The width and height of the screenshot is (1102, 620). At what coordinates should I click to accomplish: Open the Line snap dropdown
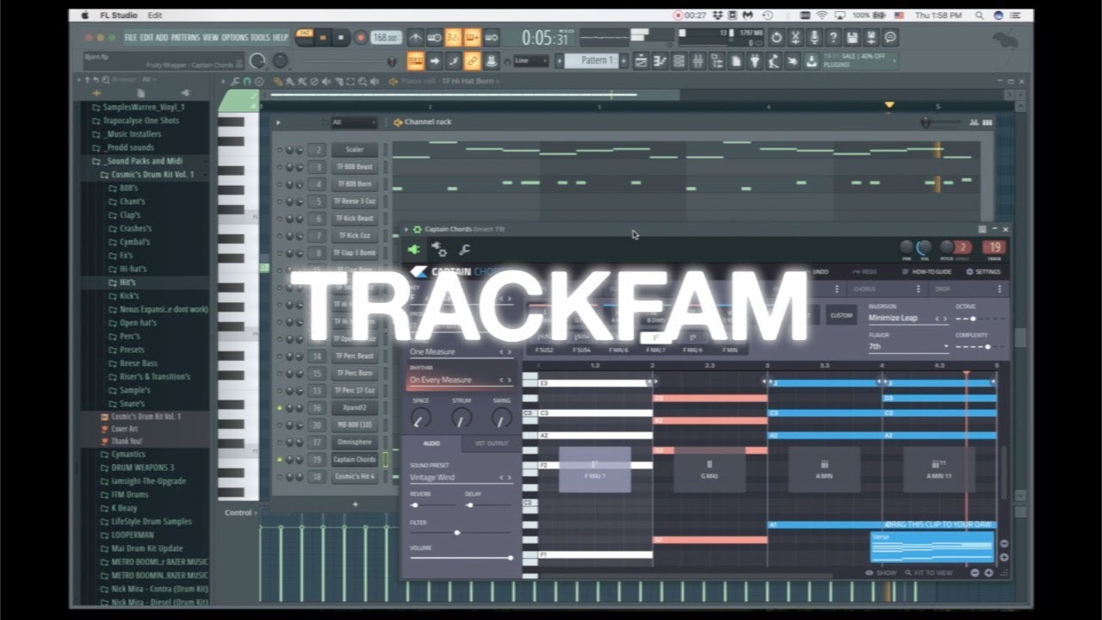(x=530, y=61)
